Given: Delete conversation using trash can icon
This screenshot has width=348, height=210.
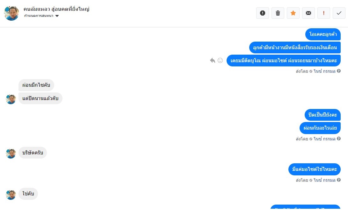Looking at the screenshot, I should pyautogui.click(x=278, y=13).
